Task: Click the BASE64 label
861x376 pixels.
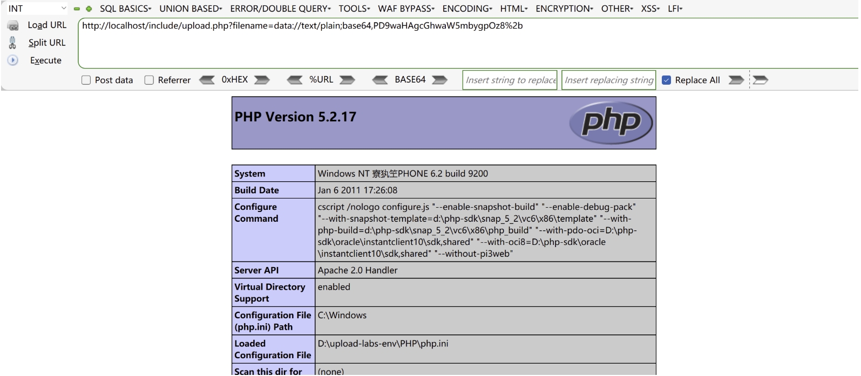Action: [x=410, y=80]
